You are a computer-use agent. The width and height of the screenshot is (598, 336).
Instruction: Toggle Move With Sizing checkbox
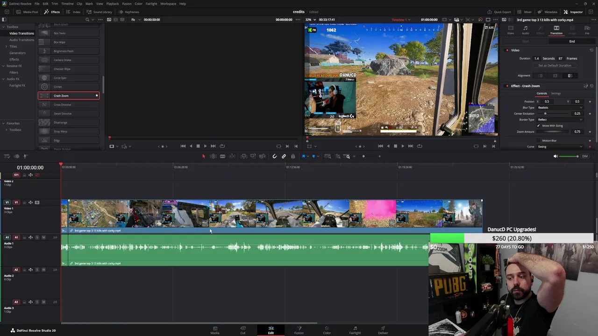pos(538,126)
